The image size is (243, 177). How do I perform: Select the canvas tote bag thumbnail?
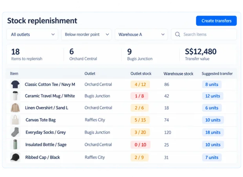[x=15, y=120]
